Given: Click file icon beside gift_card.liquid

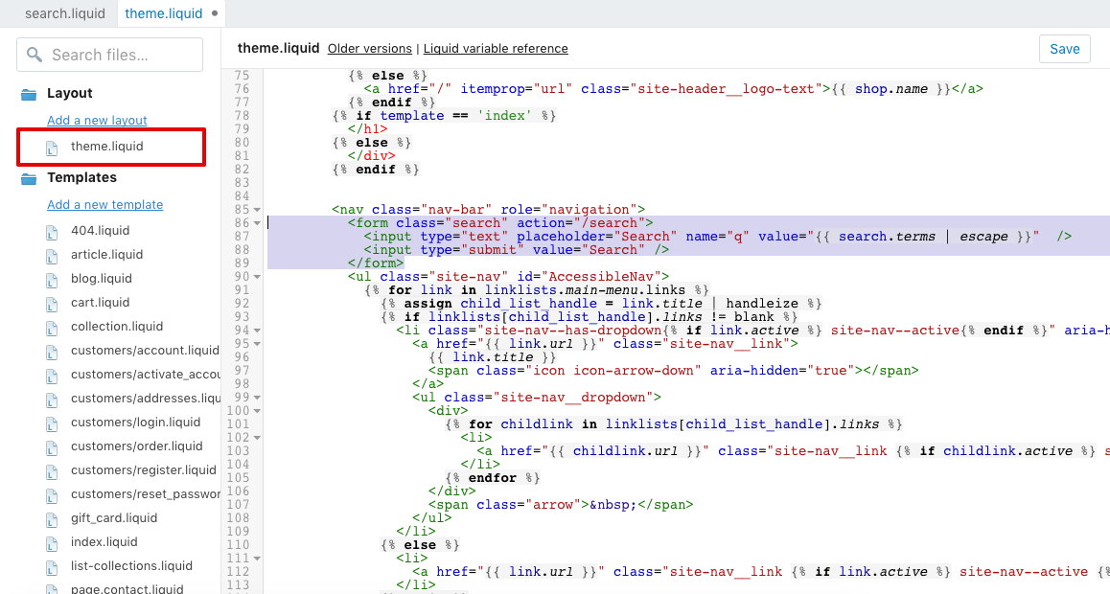Looking at the screenshot, I should pos(52,520).
